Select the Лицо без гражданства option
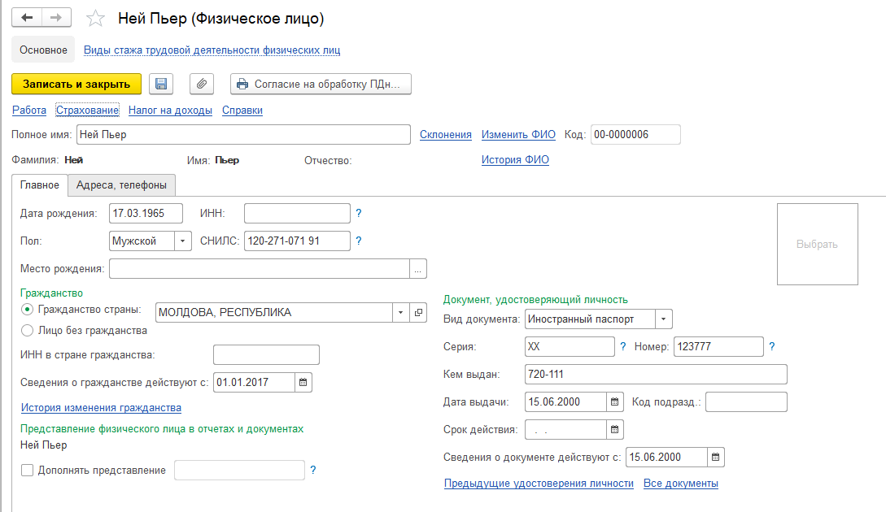886x512 pixels. click(28, 331)
